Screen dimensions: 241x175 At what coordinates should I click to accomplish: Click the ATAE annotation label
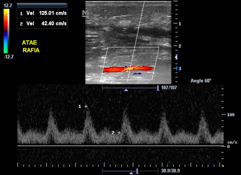pyautogui.click(x=29, y=43)
